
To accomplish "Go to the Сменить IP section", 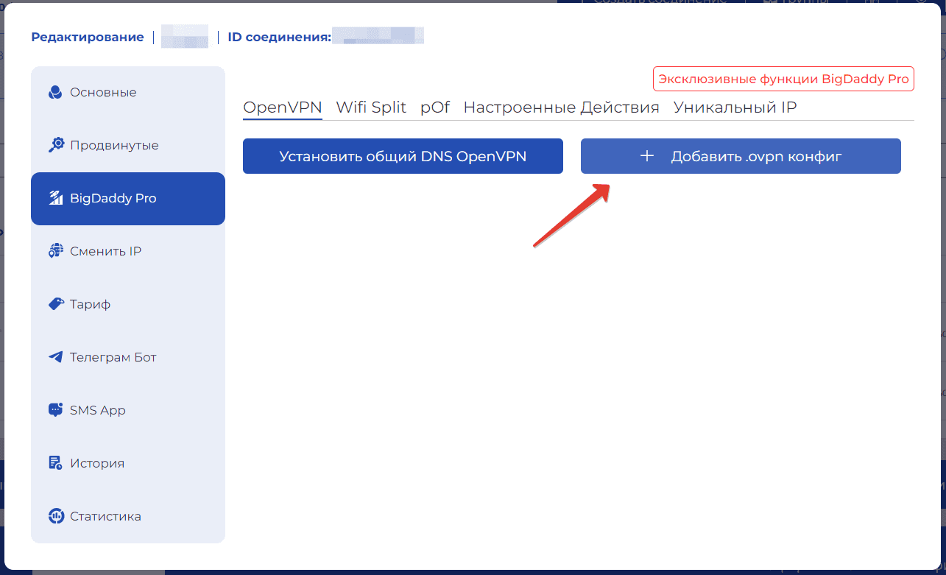I will tap(128, 252).
